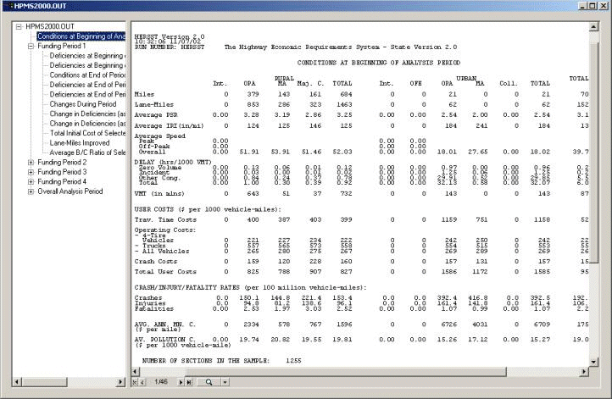Select HPMS2000.OUT root tree label
The height and width of the screenshot is (399, 612).
pos(50,26)
